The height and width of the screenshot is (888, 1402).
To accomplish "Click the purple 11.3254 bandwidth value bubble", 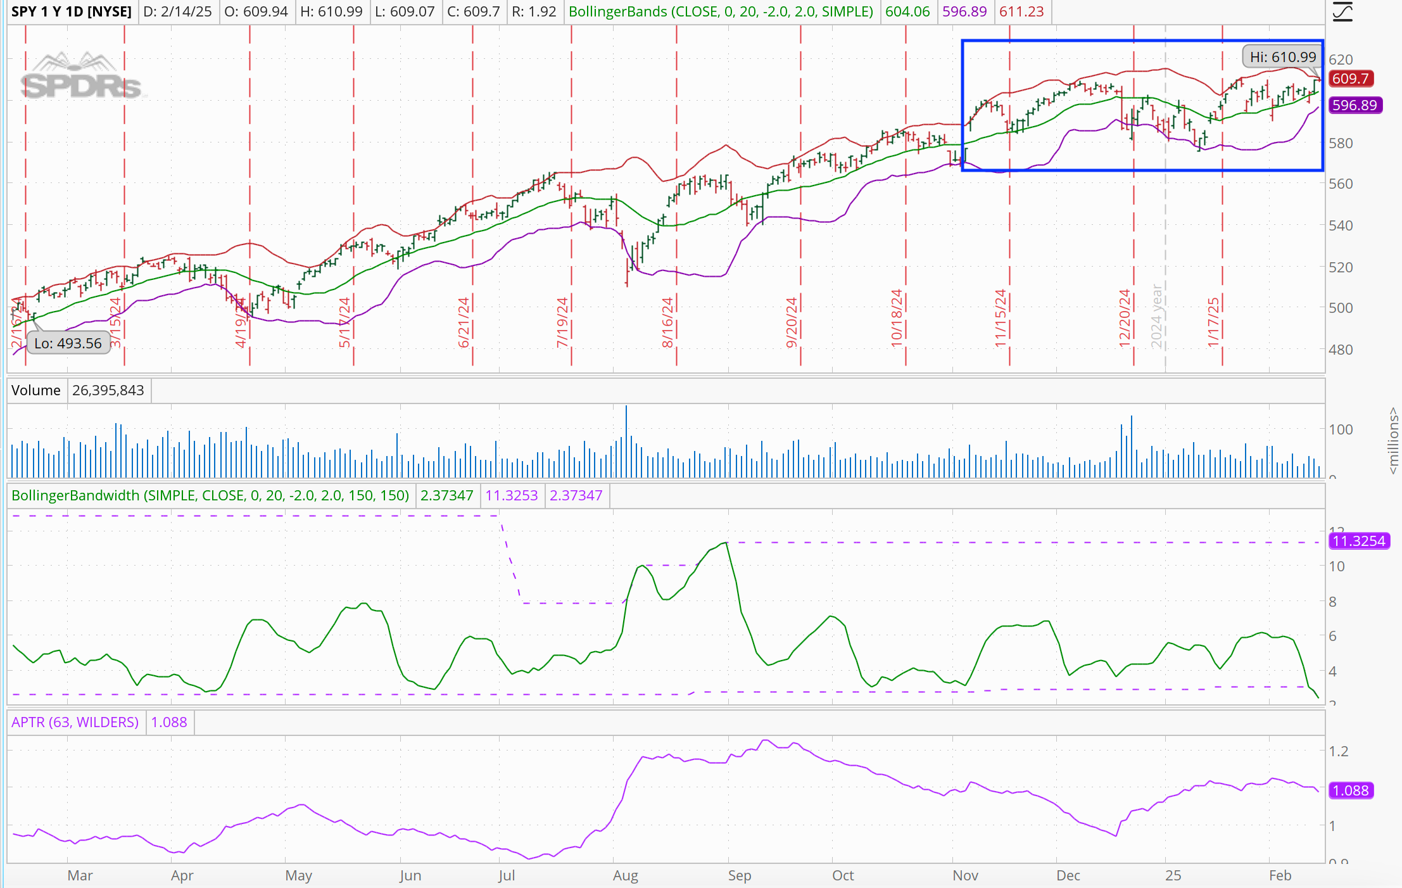I will [1358, 541].
